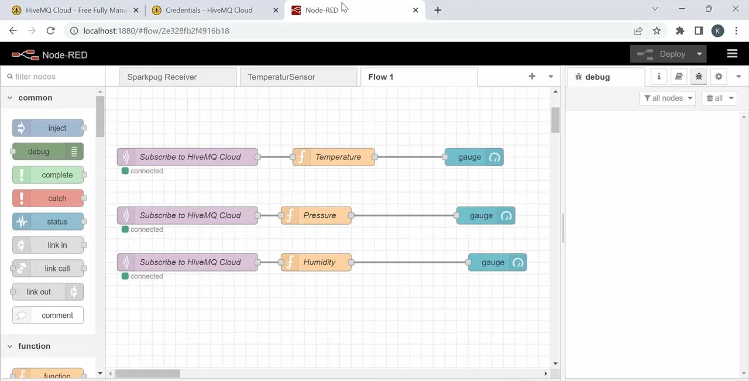Click connected status under Humidity's MQTT node
The image size is (749, 381).
[142, 276]
